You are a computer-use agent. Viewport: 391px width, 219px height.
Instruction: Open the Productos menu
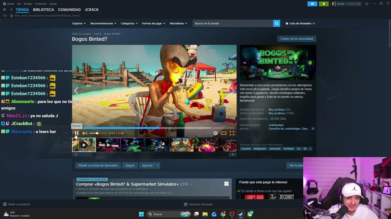(x=41, y=4)
